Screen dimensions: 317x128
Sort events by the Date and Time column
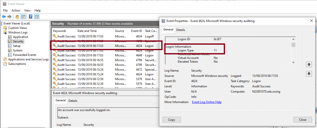(87, 31)
